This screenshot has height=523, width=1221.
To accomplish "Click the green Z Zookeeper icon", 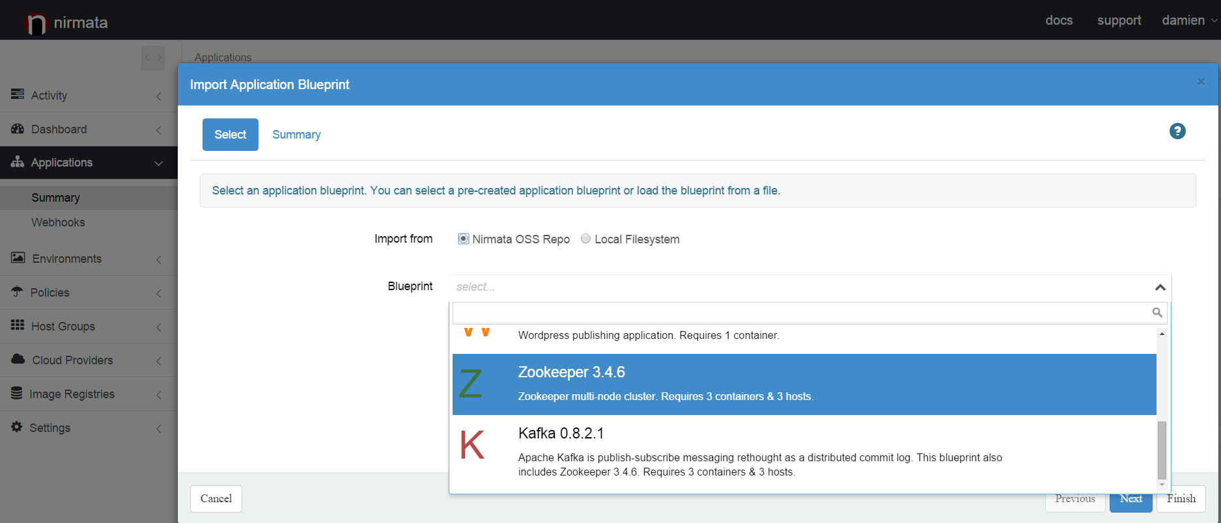I will [471, 384].
